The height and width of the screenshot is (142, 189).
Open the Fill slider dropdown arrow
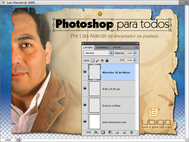point(135,60)
